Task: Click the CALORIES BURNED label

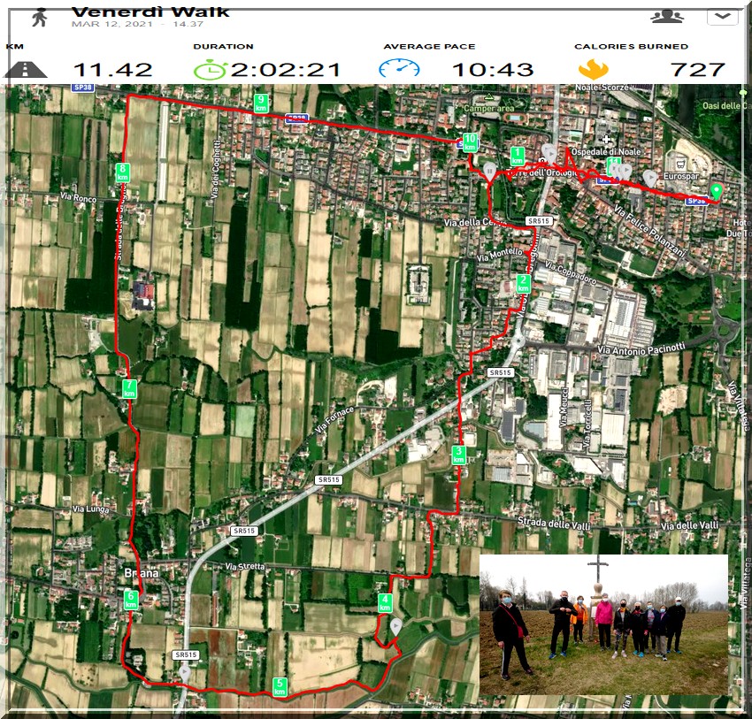Action: (631, 47)
